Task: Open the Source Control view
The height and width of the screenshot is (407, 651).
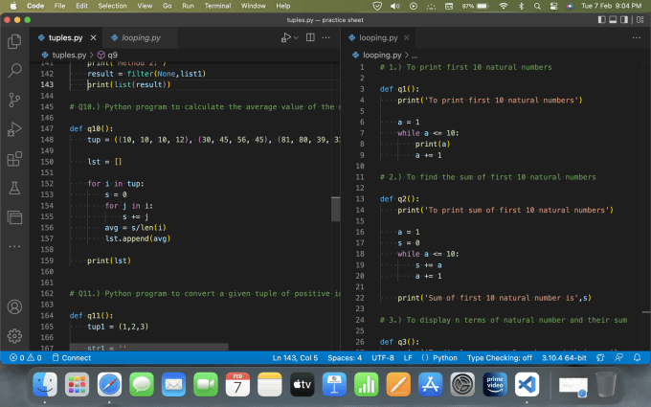Action: [x=14, y=100]
